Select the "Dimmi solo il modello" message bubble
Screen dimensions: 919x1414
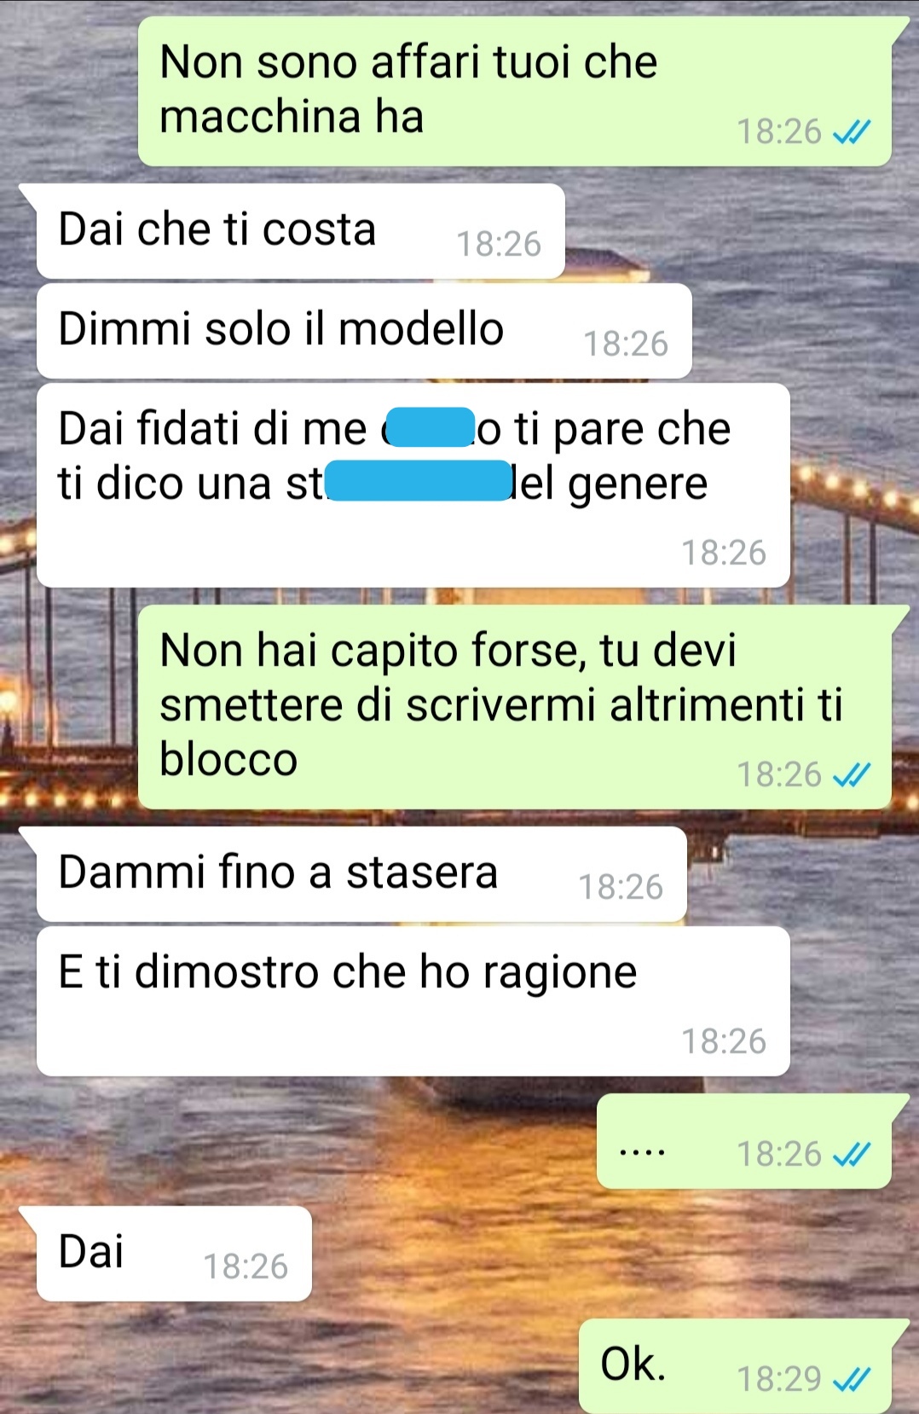point(364,331)
